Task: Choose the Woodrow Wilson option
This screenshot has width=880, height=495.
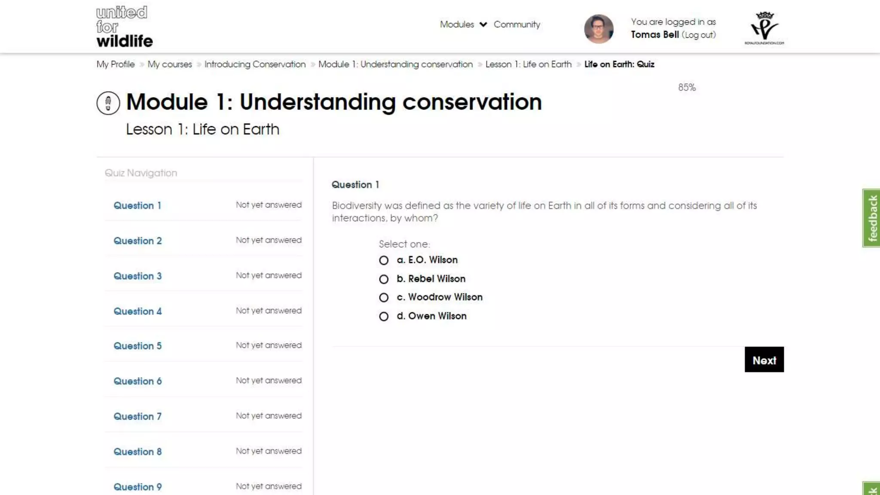Action: 384,298
